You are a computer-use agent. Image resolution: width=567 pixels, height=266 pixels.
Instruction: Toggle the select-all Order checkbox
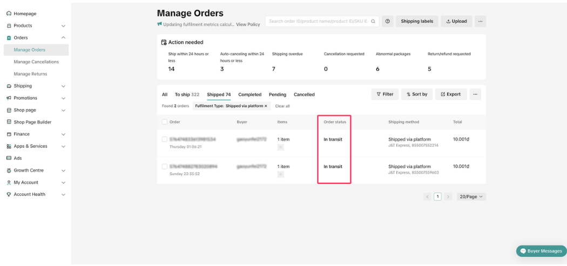click(x=165, y=122)
